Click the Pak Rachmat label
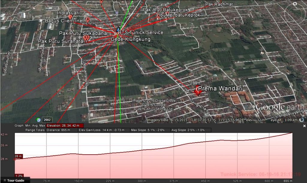This screenshot has height=183, width=307. pos(219,4)
